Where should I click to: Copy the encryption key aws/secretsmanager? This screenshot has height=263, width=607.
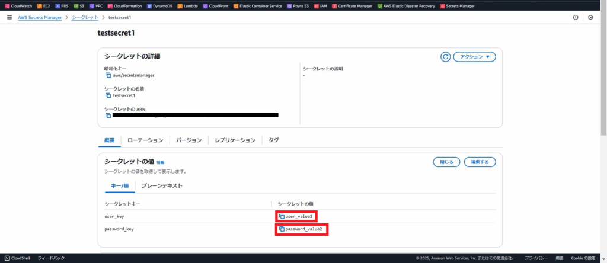click(108, 75)
